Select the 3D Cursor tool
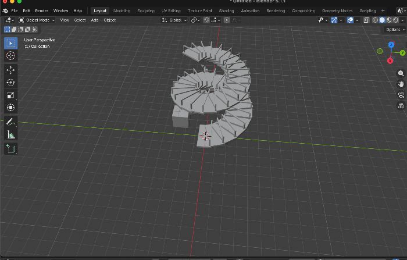 pos(10,56)
